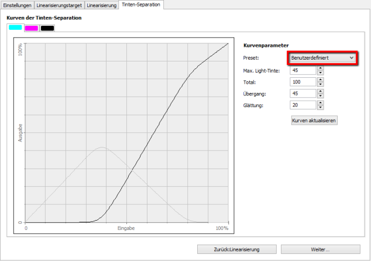The height and width of the screenshot is (261, 371).
Task: Switch to the Einstellungen tab
Action: pyautogui.click(x=18, y=5)
